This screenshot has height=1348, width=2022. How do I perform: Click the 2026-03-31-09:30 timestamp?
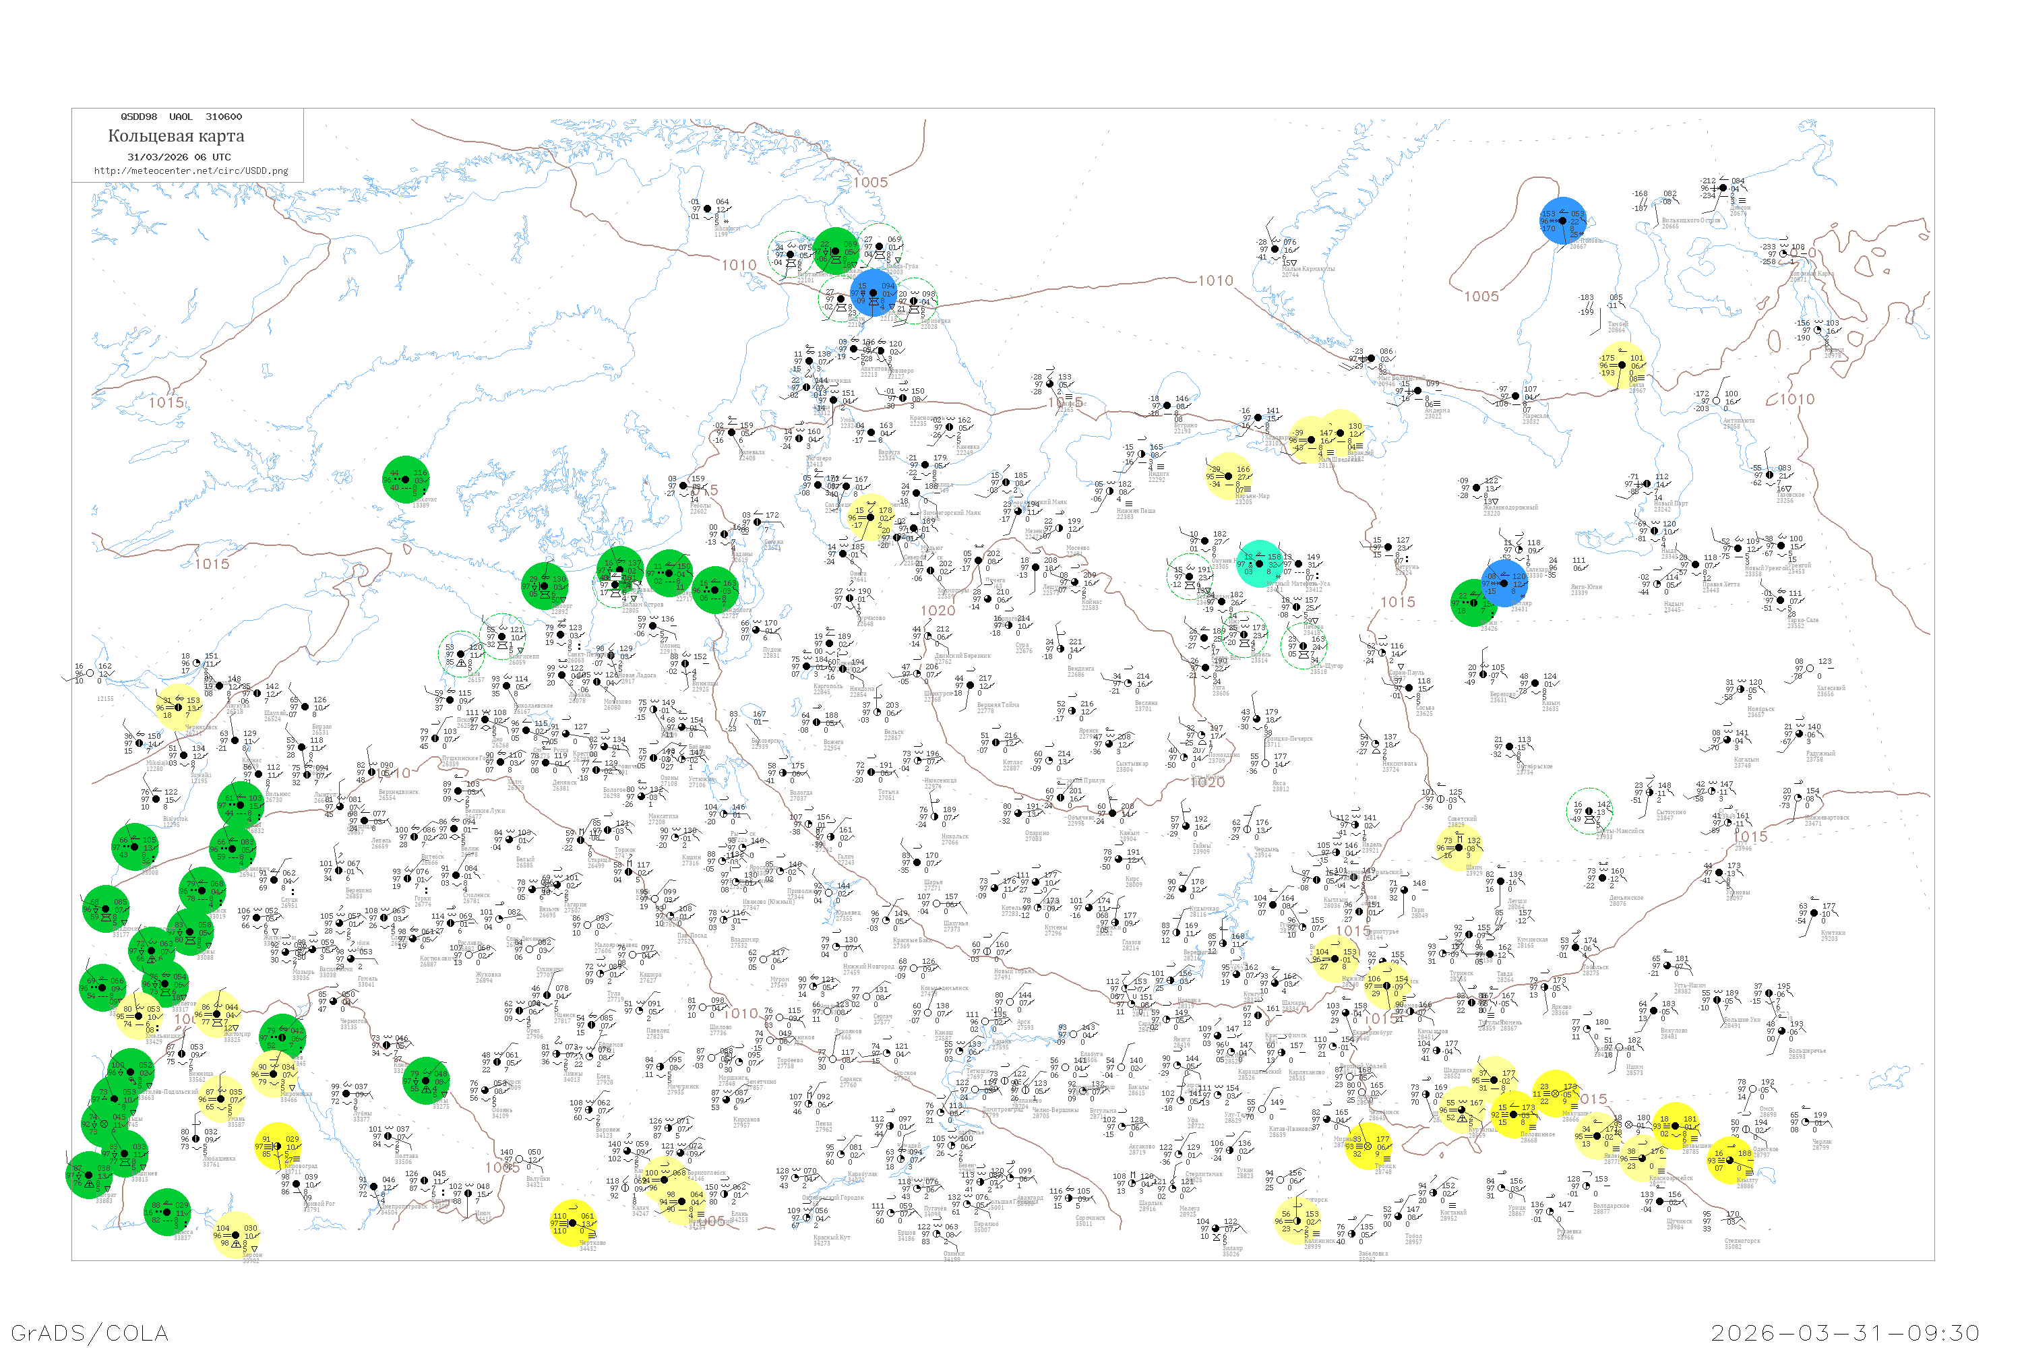[x=1845, y=1332]
